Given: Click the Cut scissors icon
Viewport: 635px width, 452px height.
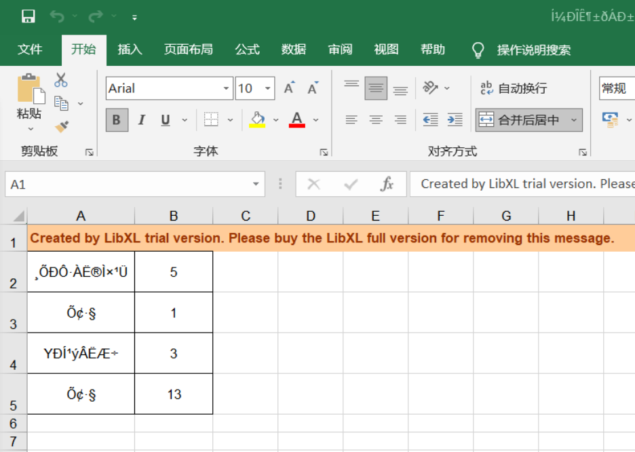Looking at the screenshot, I should click(x=61, y=80).
